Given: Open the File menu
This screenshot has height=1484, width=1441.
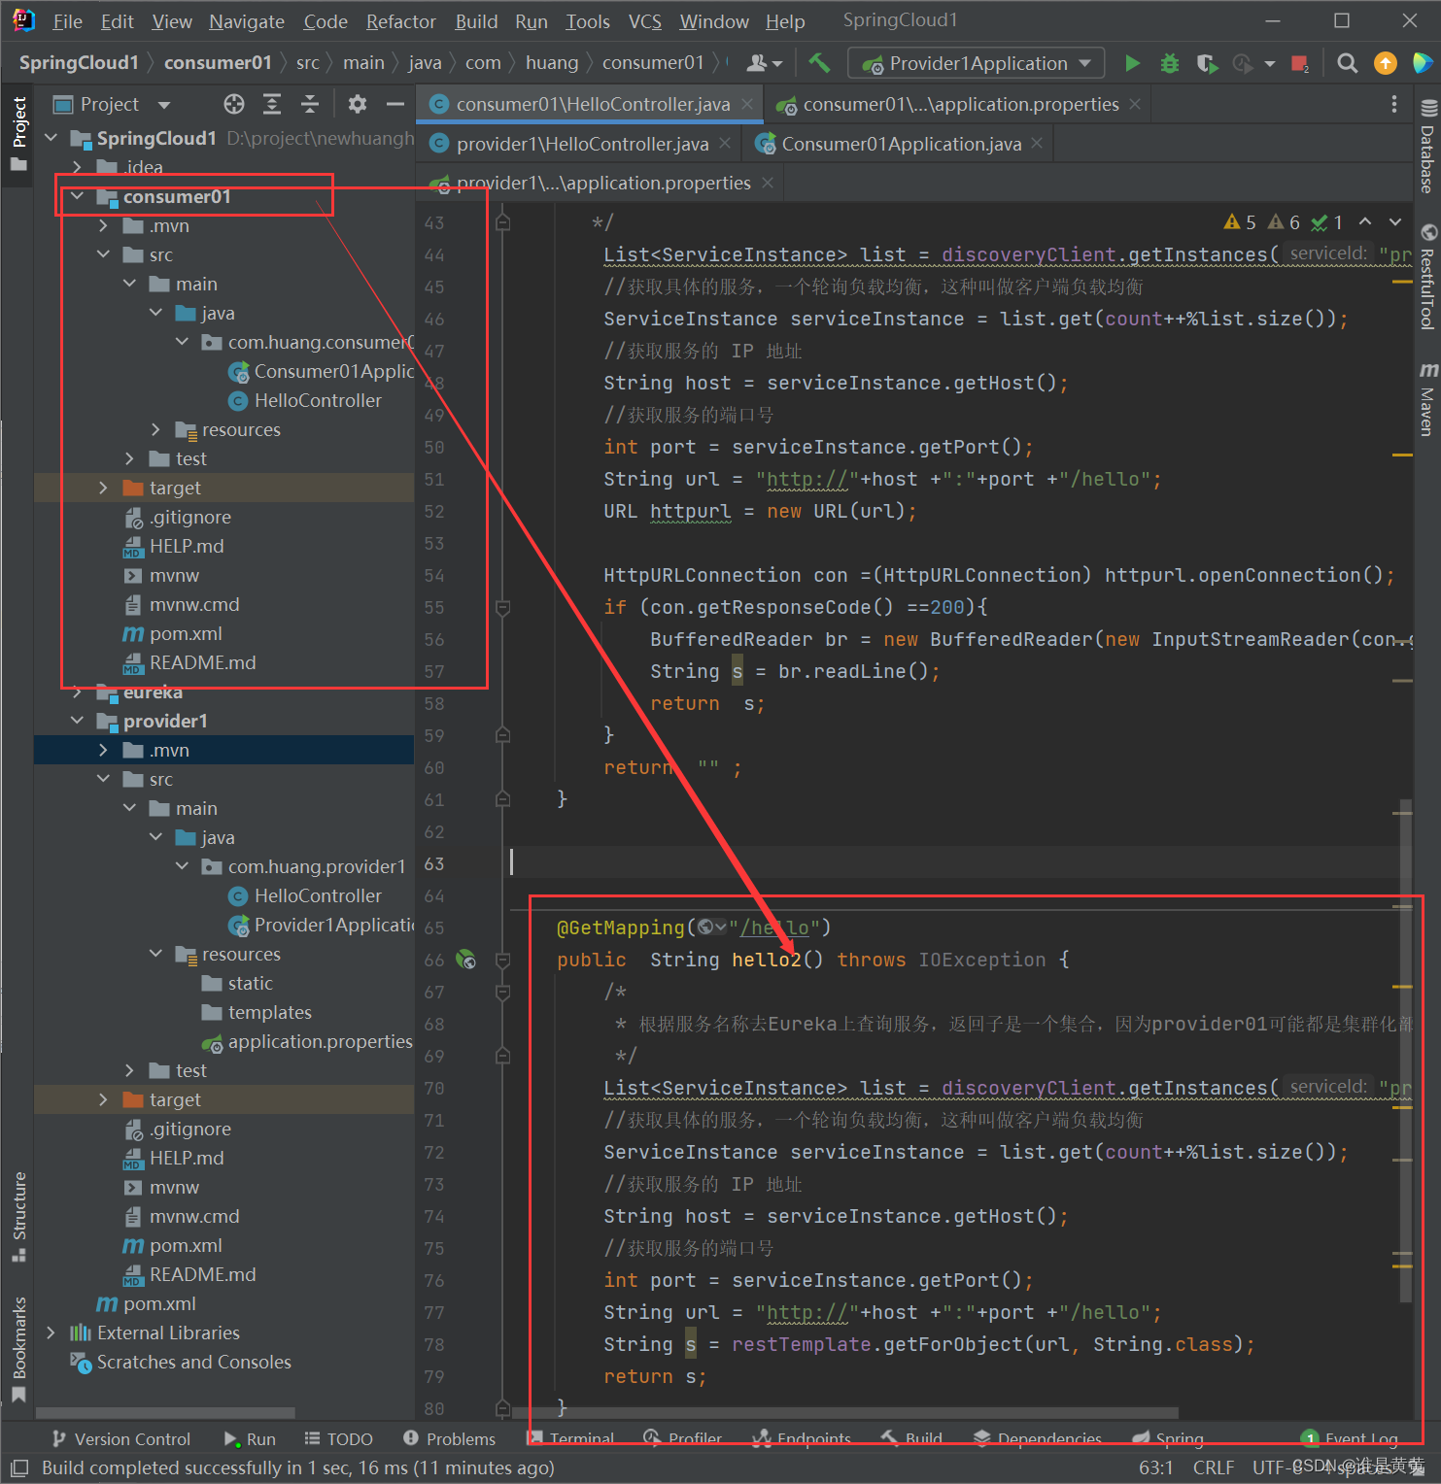Looking at the screenshot, I should coord(67,21).
